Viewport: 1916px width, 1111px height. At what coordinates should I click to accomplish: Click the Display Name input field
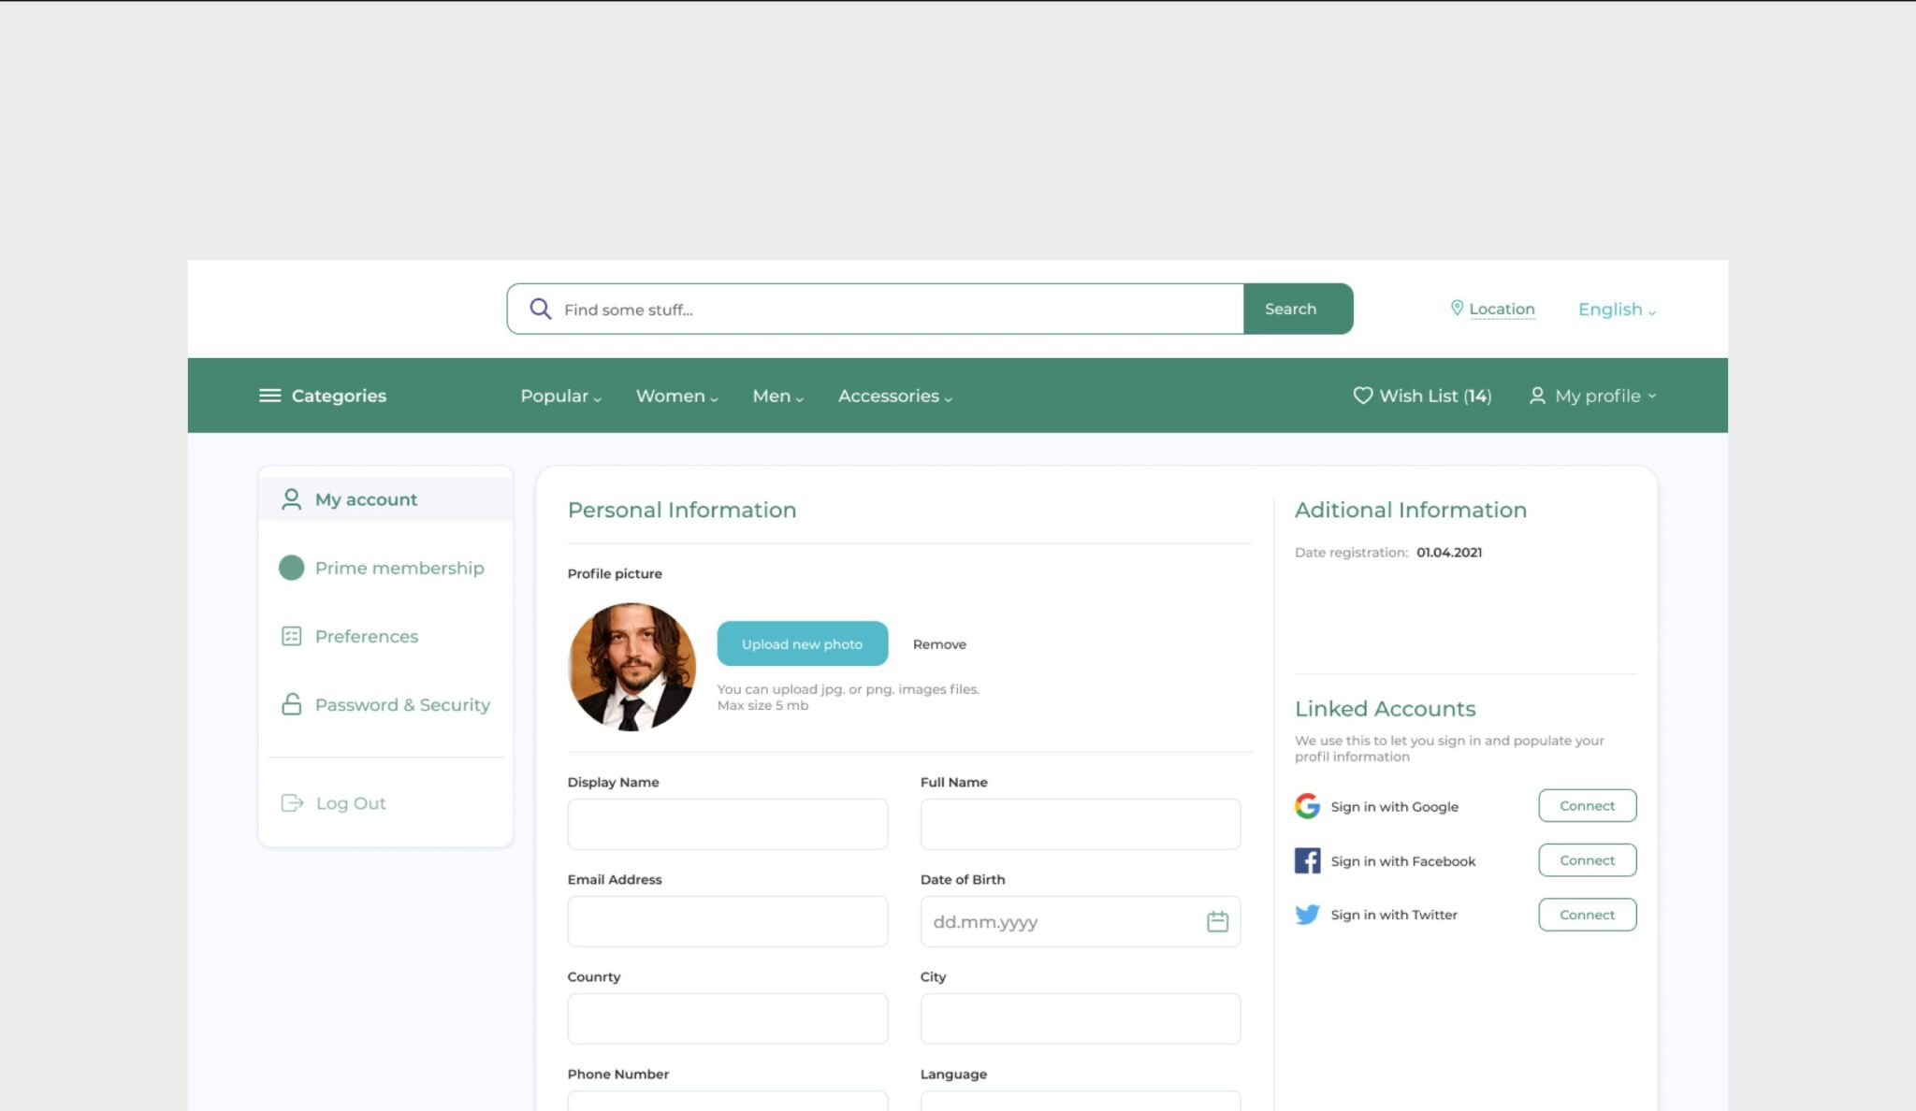(727, 824)
